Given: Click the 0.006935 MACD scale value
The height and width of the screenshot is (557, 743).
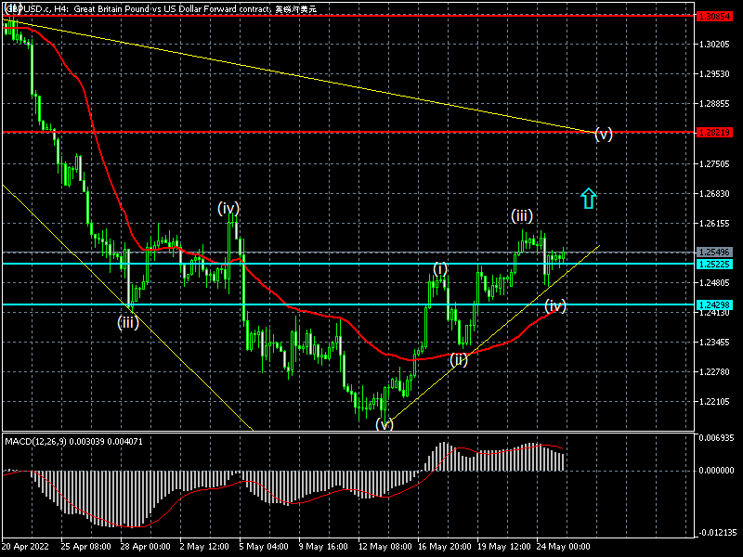Looking at the screenshot, I should tap(716, 437).
